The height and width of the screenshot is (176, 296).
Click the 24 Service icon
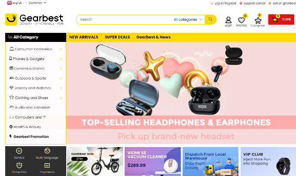point(19,151)
